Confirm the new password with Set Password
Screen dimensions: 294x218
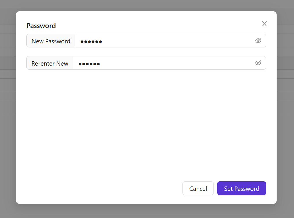(242, 188)
